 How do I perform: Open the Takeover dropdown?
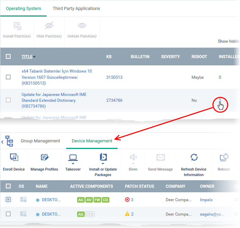(x=73, y=160)
